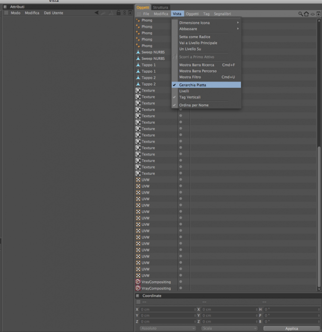Click the back arrow in Attributi panel
The width and height of the screenshot is (322, 332).
[x=97, y=13]
